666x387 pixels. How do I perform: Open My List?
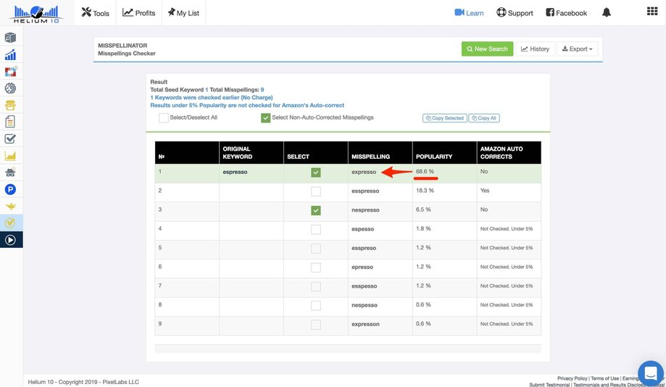(183, 13)
